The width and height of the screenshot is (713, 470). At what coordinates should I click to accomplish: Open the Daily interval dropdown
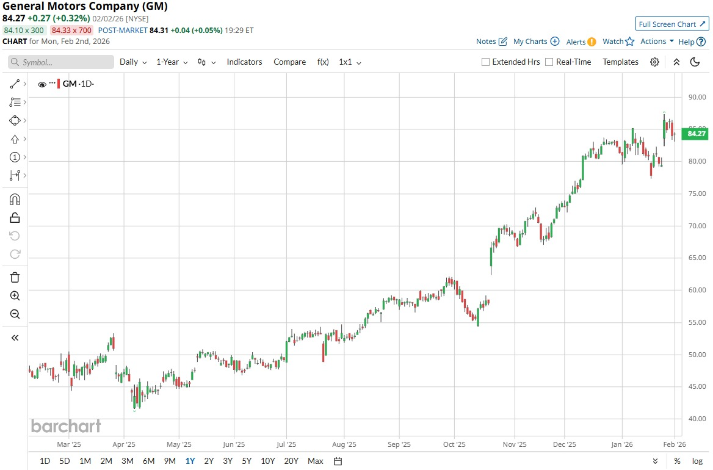pos(133,62)
